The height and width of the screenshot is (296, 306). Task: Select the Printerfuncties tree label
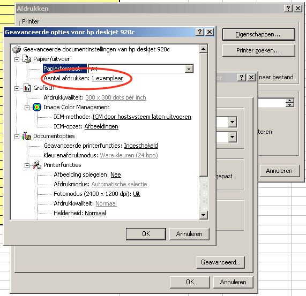point(62,165)
